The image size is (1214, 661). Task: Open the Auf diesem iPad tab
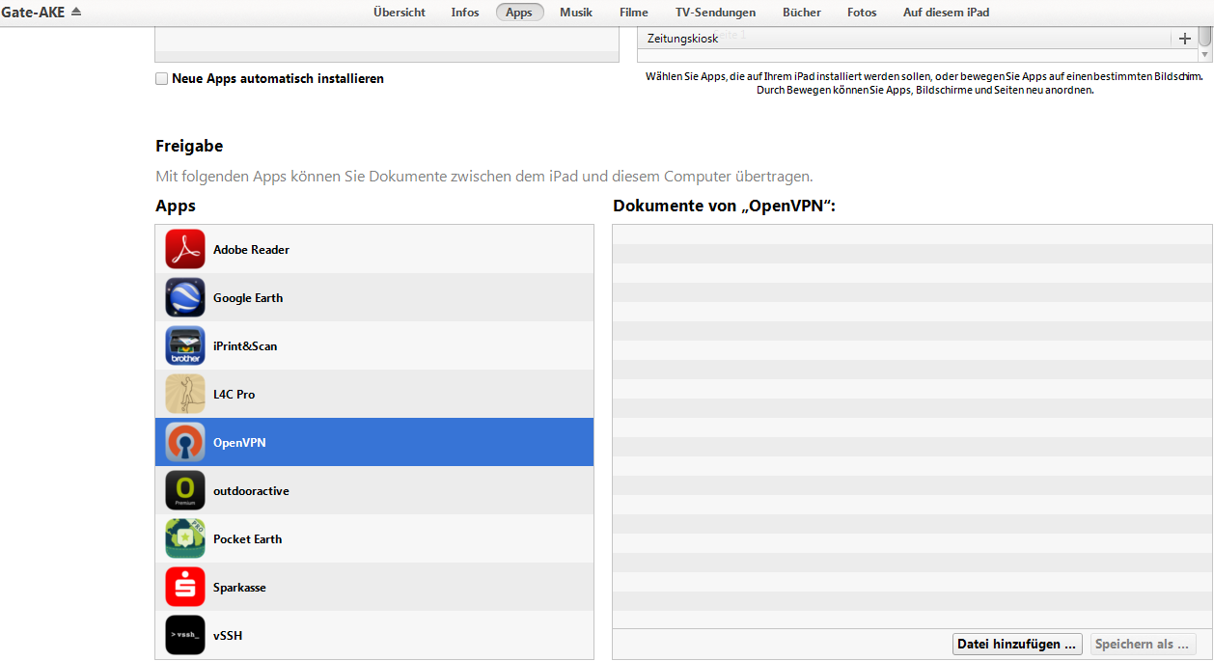pyautogui.click(x=946, y=13)
